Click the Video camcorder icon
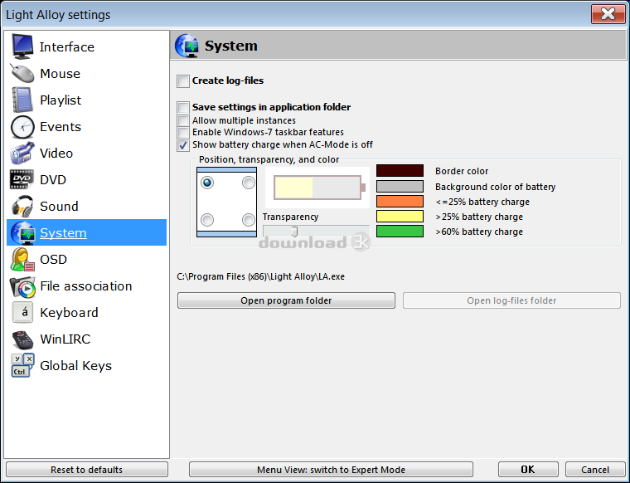 coord(22,154)
